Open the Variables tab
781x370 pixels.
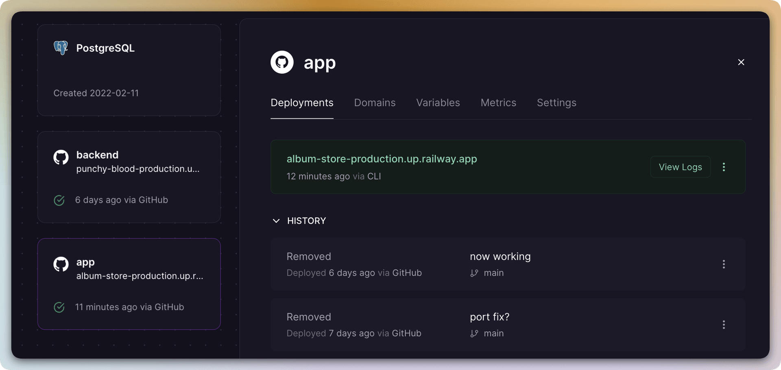[x=438, y=102]
